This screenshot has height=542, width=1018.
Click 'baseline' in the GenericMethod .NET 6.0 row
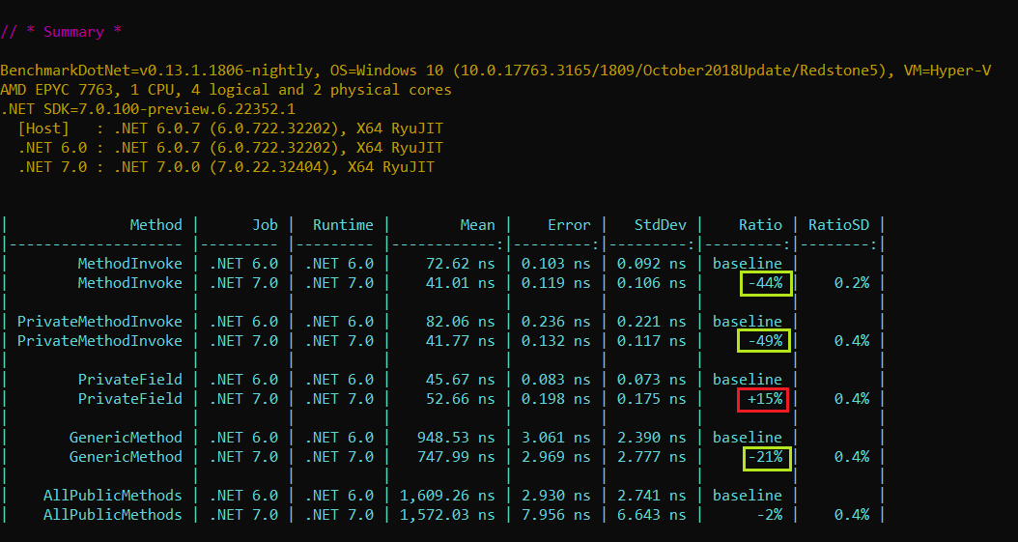(748, 438)
